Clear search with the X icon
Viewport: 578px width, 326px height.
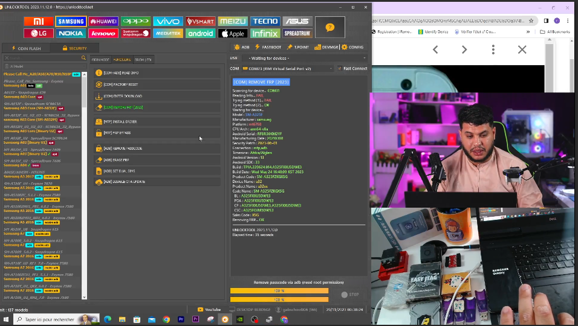(7, 58)
